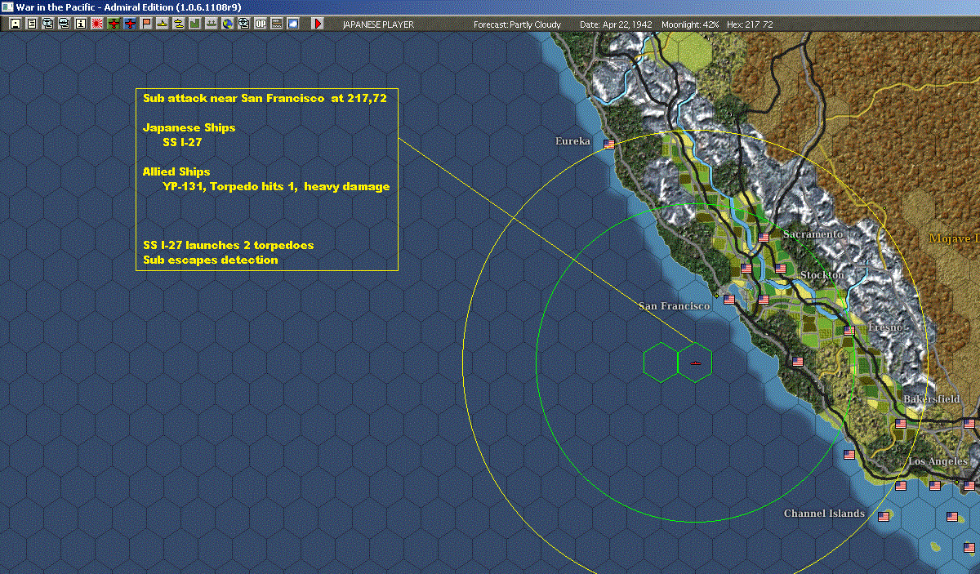The width and height of the screenshot is (980, 574).
Task: Click the Stockton map label
Action: (822, 275)
